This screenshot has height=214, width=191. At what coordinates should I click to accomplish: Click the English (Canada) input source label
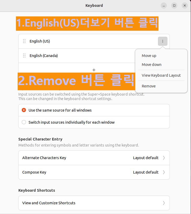click(44, 56)
